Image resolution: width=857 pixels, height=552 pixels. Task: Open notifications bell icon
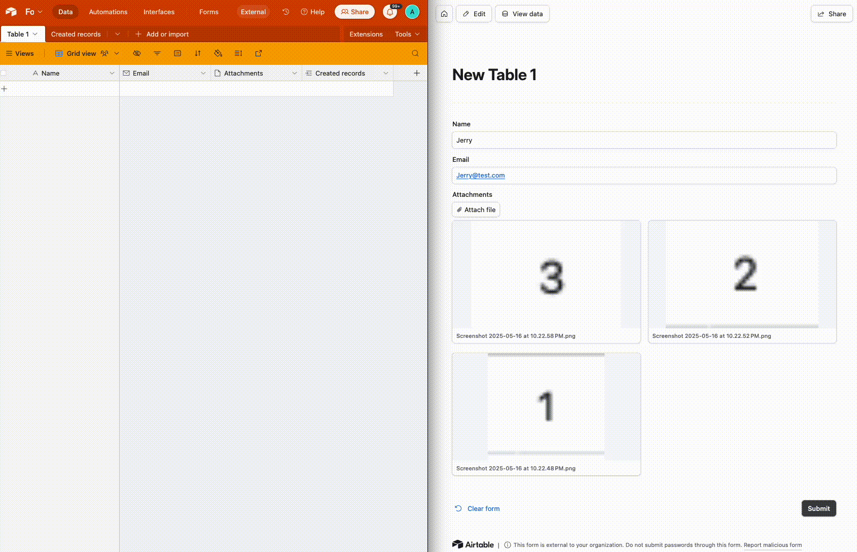point(390,12)
